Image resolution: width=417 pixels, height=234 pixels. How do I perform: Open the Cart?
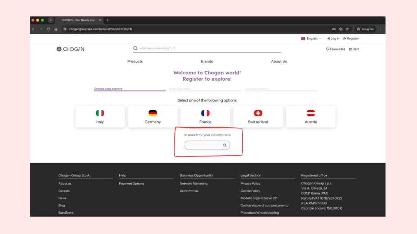click(354, 49)
